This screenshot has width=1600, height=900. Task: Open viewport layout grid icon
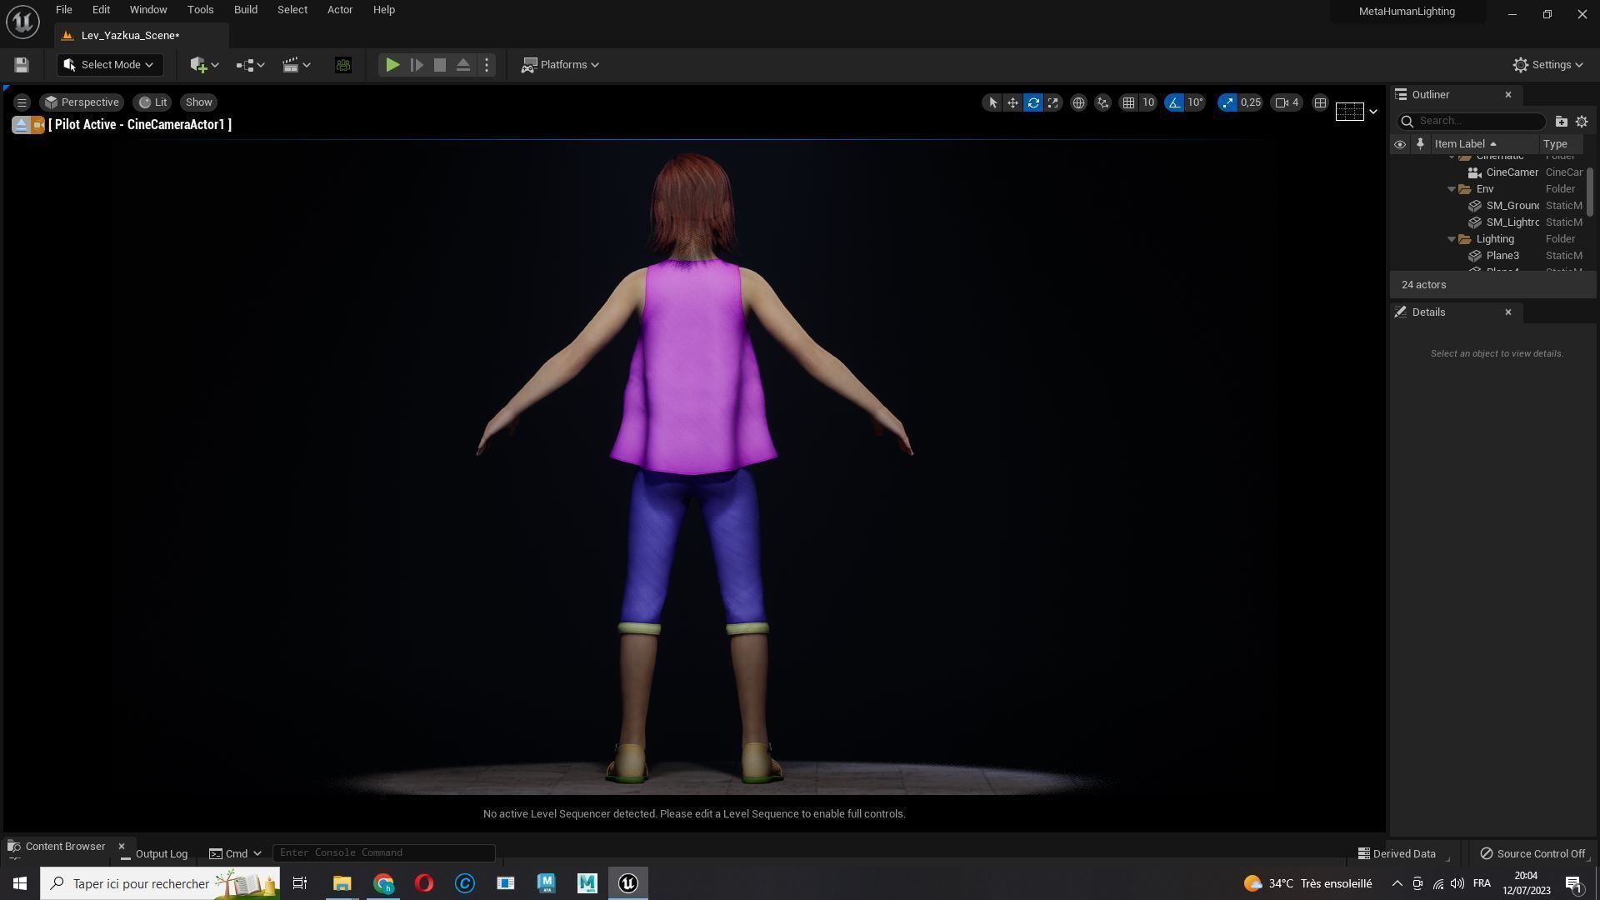point(1320,102)
